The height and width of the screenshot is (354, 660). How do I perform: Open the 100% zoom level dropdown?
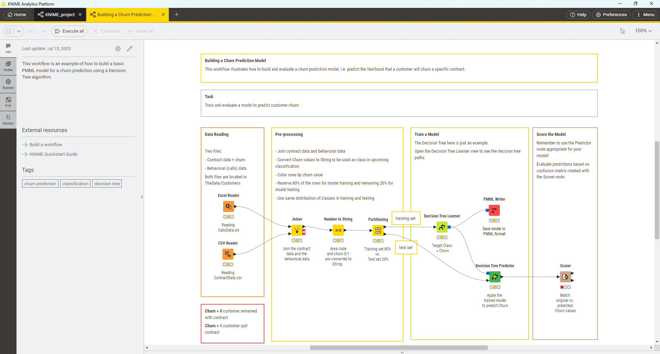click(643, 31)
